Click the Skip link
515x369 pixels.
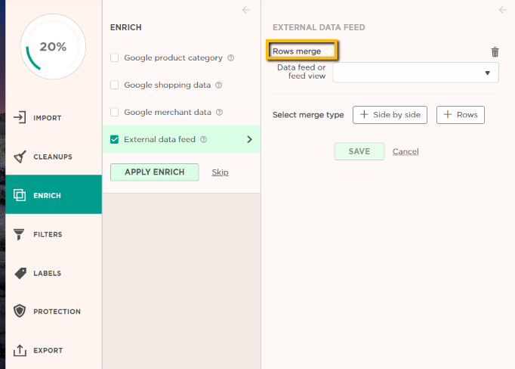[220, 172]
